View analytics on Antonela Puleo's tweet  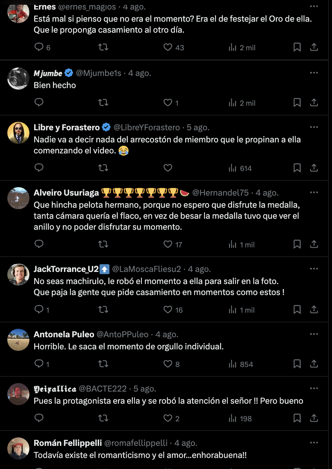tap(241, 364)
